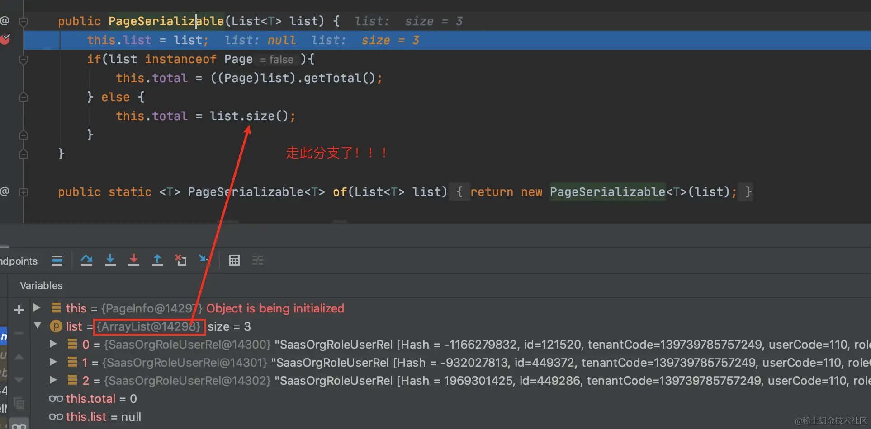Click the 'instanceof' keyword in the if statement
The height and width of the screenshot is (429, 871).
(x=180, y=59)
